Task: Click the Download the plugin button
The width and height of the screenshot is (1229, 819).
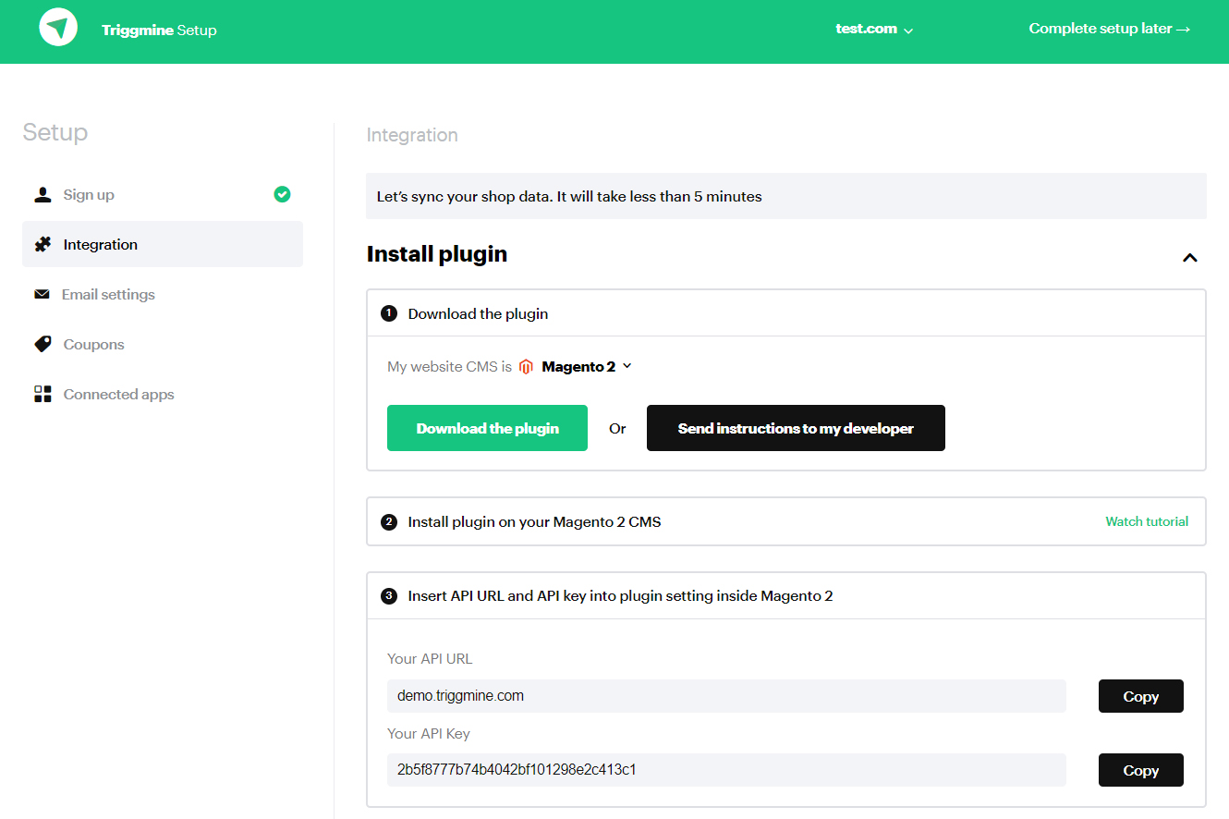Action: coord(487,428)
